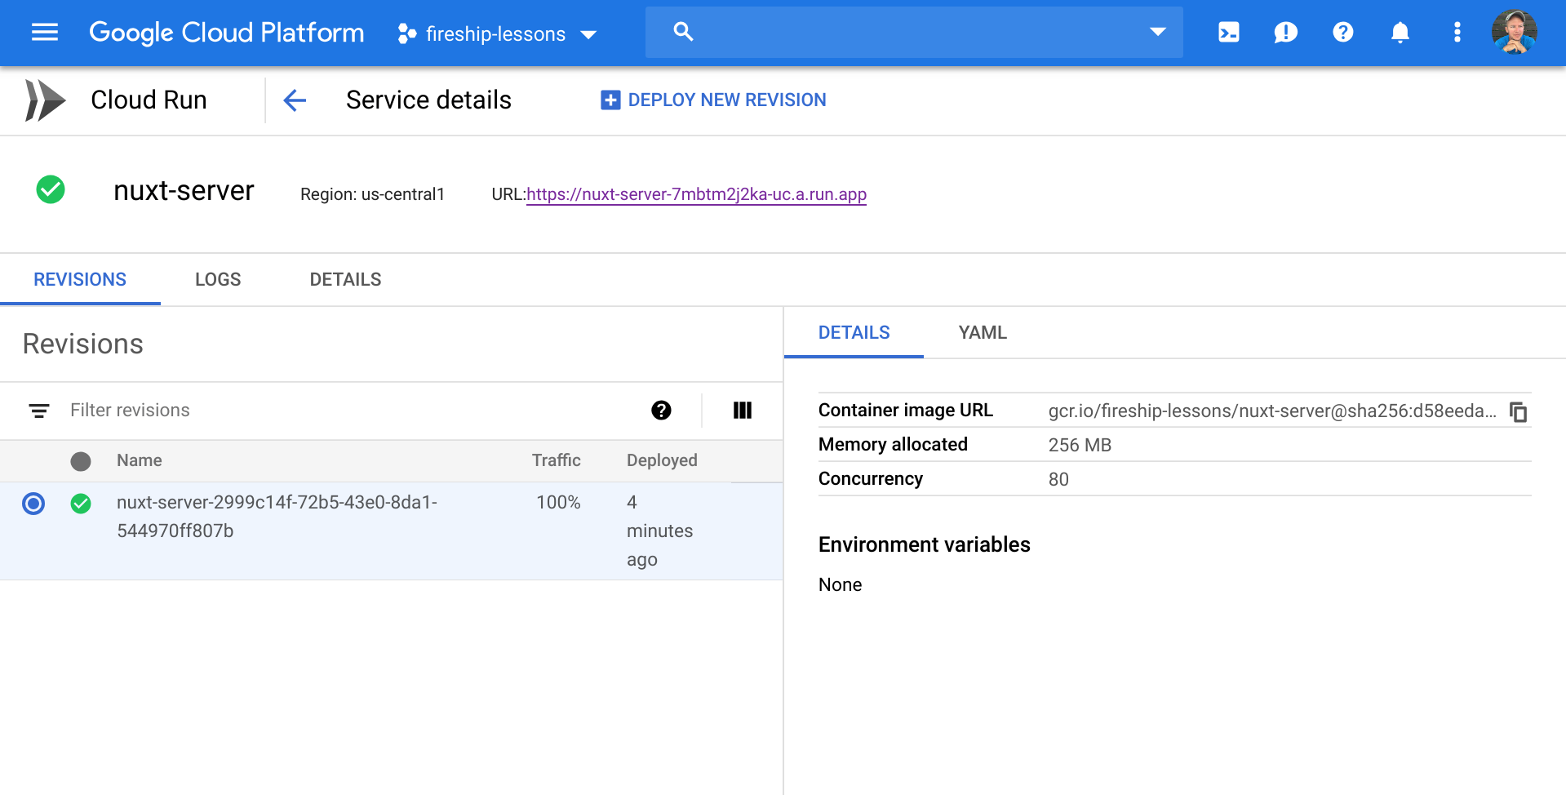Open the user account avatar
The height and width of the screenshot is (795, 1566).
1514,33
